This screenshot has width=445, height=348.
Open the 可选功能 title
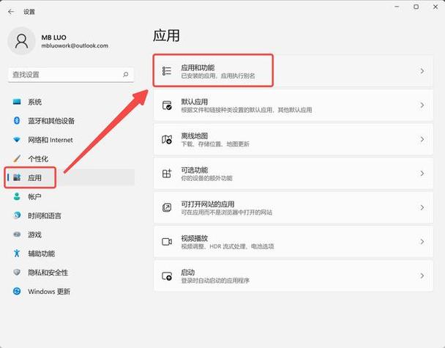click(195, 169)
